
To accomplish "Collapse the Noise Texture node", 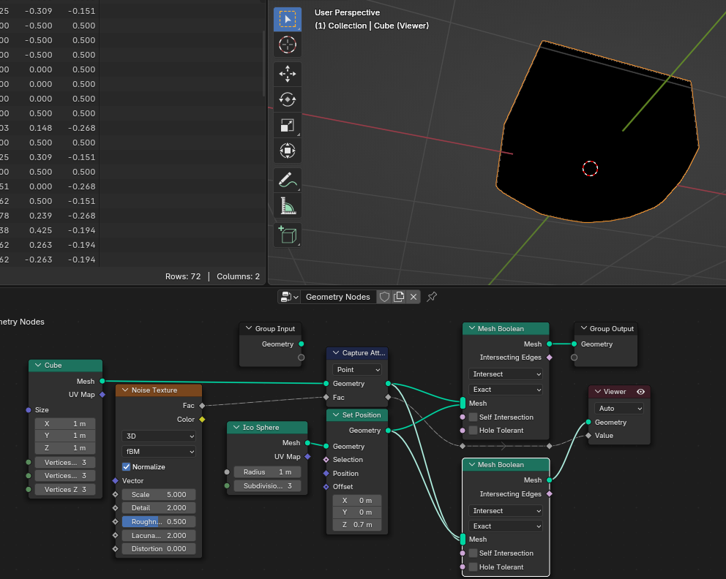I will click(125, 390).
